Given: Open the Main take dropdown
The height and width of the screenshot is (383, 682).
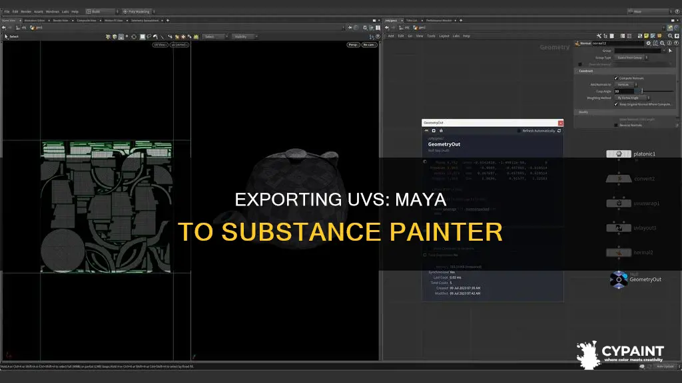Looking at the screenshot, I should (649, 12).
